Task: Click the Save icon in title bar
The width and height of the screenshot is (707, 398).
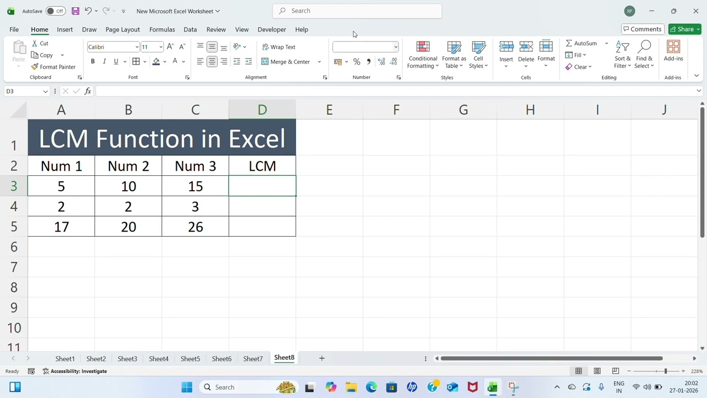Action: pos(75,11)
